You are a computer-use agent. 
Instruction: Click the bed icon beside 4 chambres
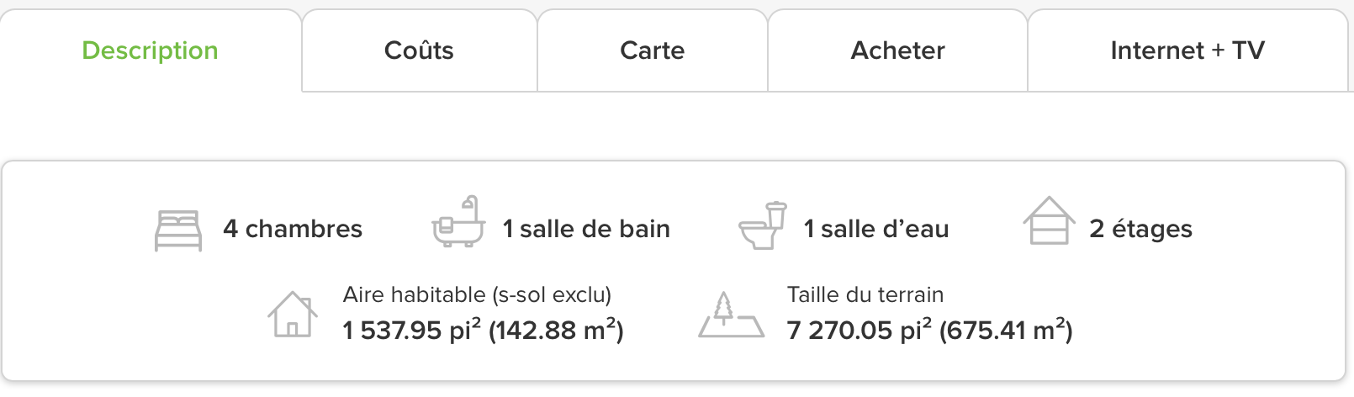(178, 230)
